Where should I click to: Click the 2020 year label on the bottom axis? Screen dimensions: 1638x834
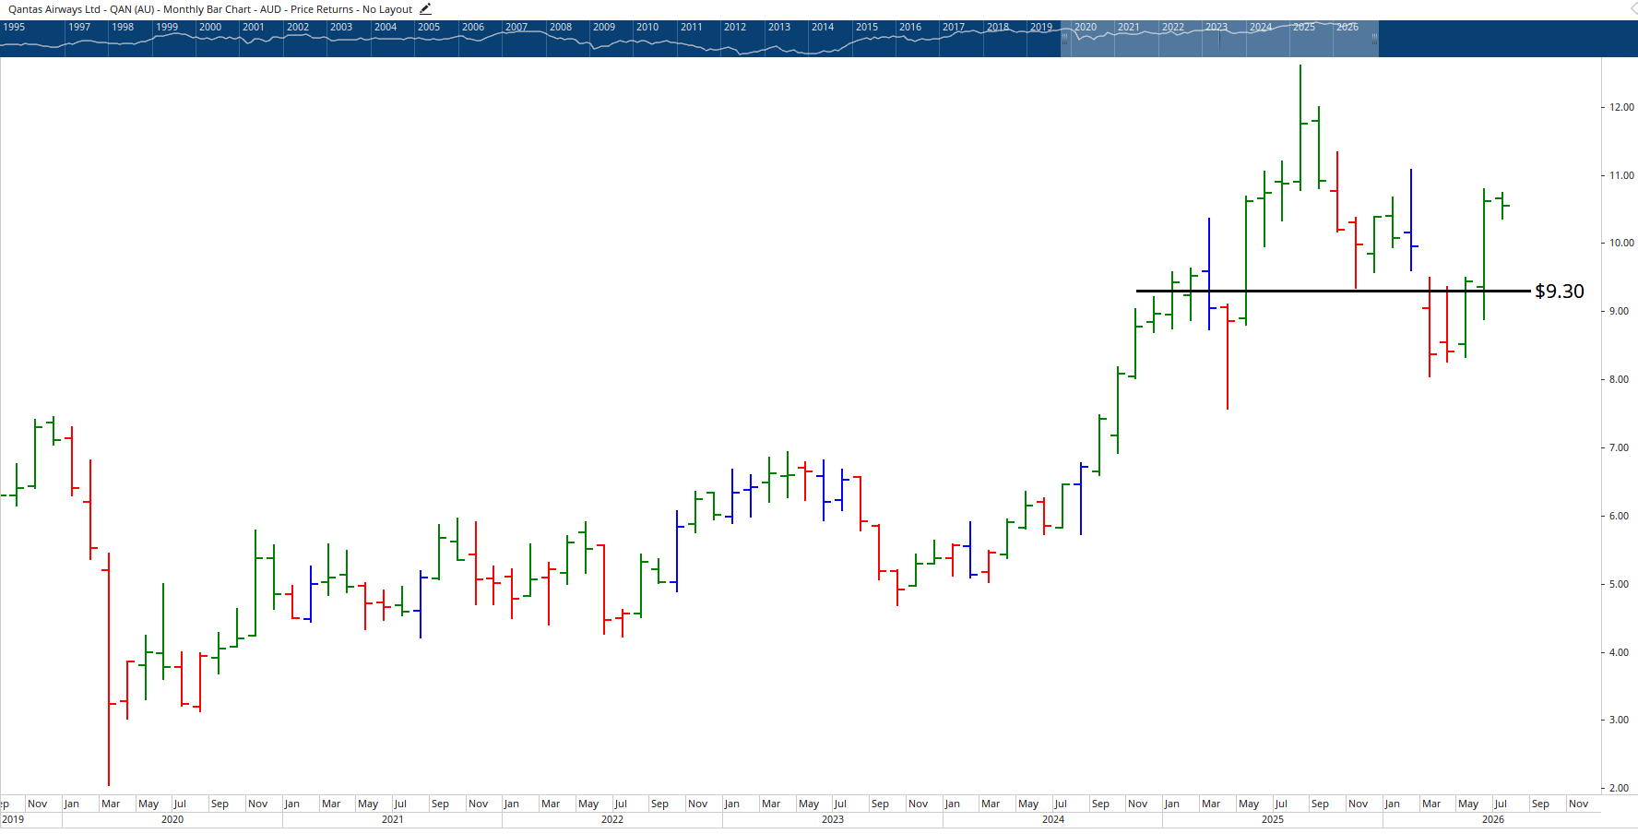(x=172, y=819)
